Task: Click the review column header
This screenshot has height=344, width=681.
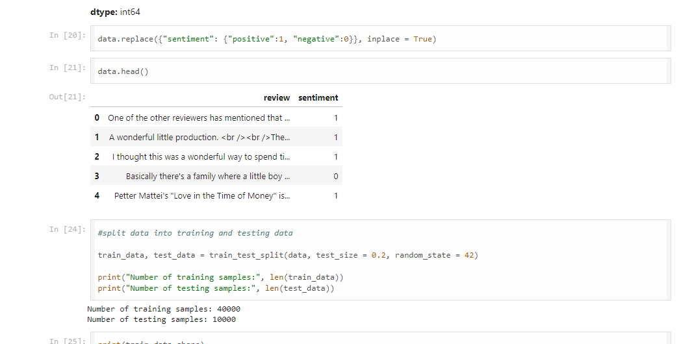Action: (277, 98)
